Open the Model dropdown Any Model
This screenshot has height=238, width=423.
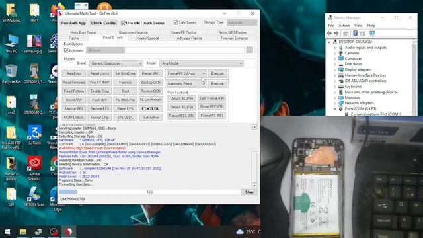tap(202, 63)
